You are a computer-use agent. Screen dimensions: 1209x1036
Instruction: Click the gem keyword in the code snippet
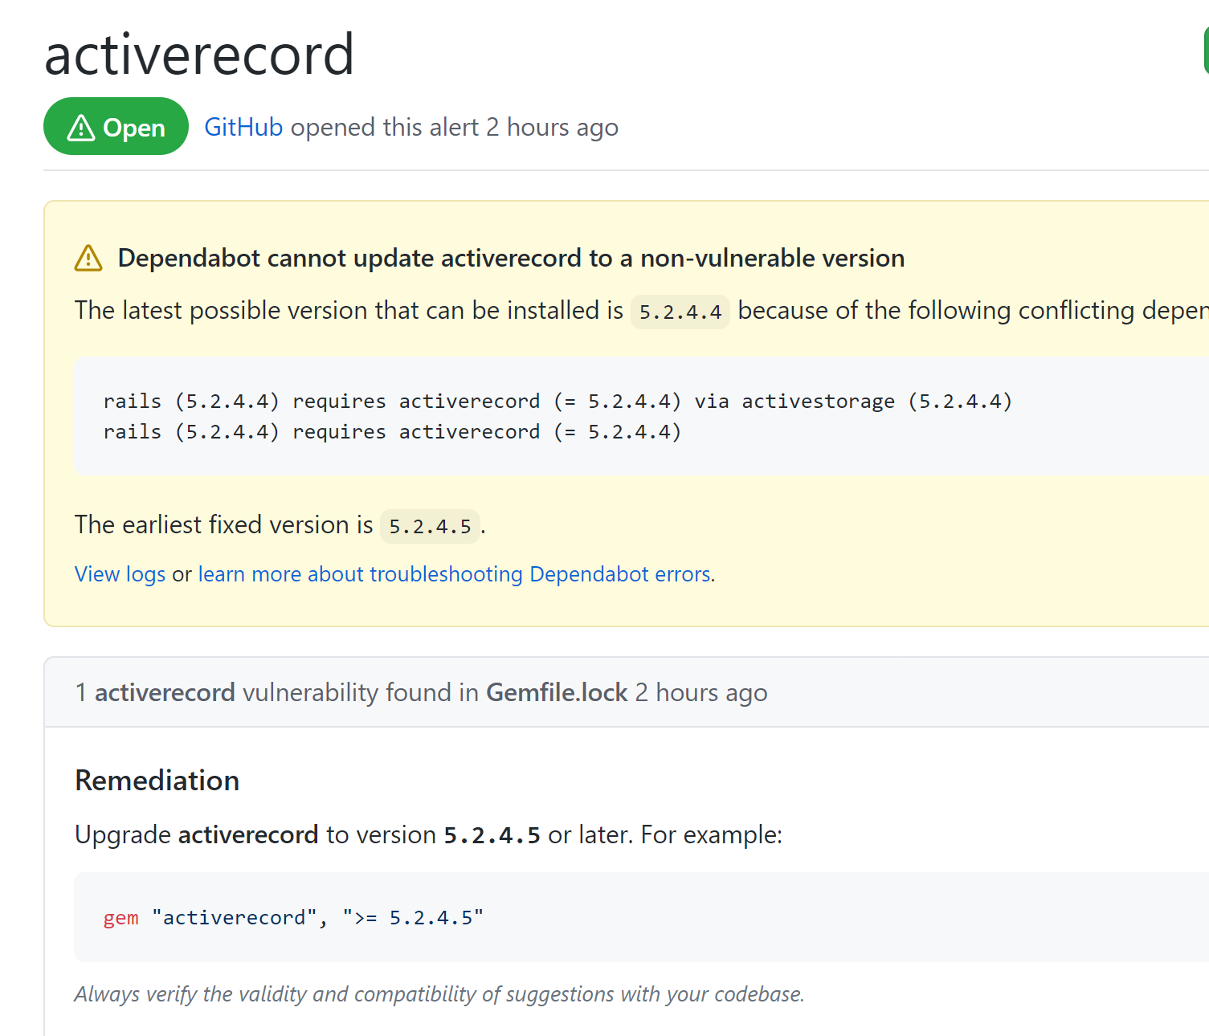point(120,917)
